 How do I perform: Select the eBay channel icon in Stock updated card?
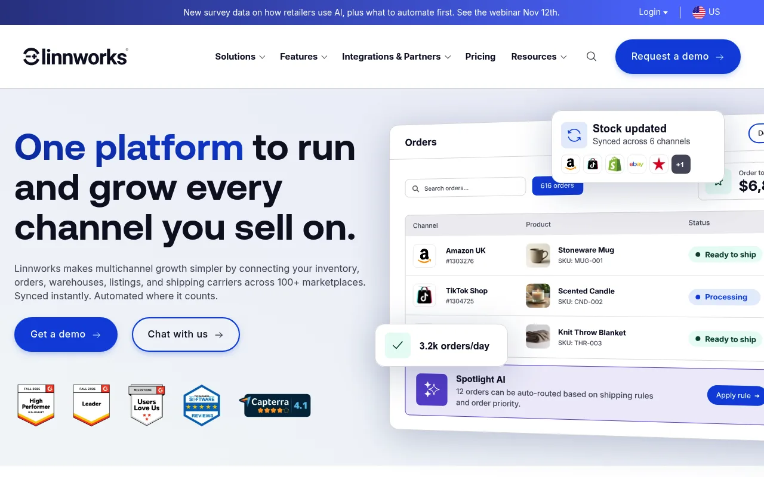[x=637, y=164]
